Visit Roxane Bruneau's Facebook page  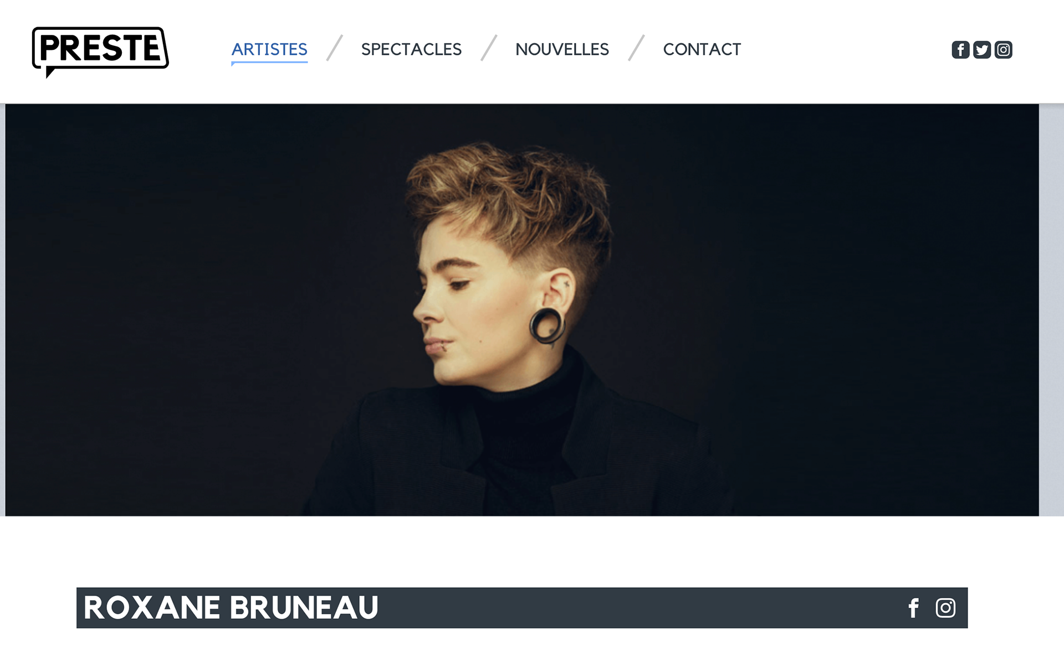(x=914, y=608)
